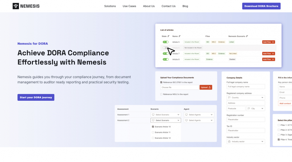Open Select Scenario dropdown for Assessment 1
Viewport: 292px width, 162px height.
(166, 115)
